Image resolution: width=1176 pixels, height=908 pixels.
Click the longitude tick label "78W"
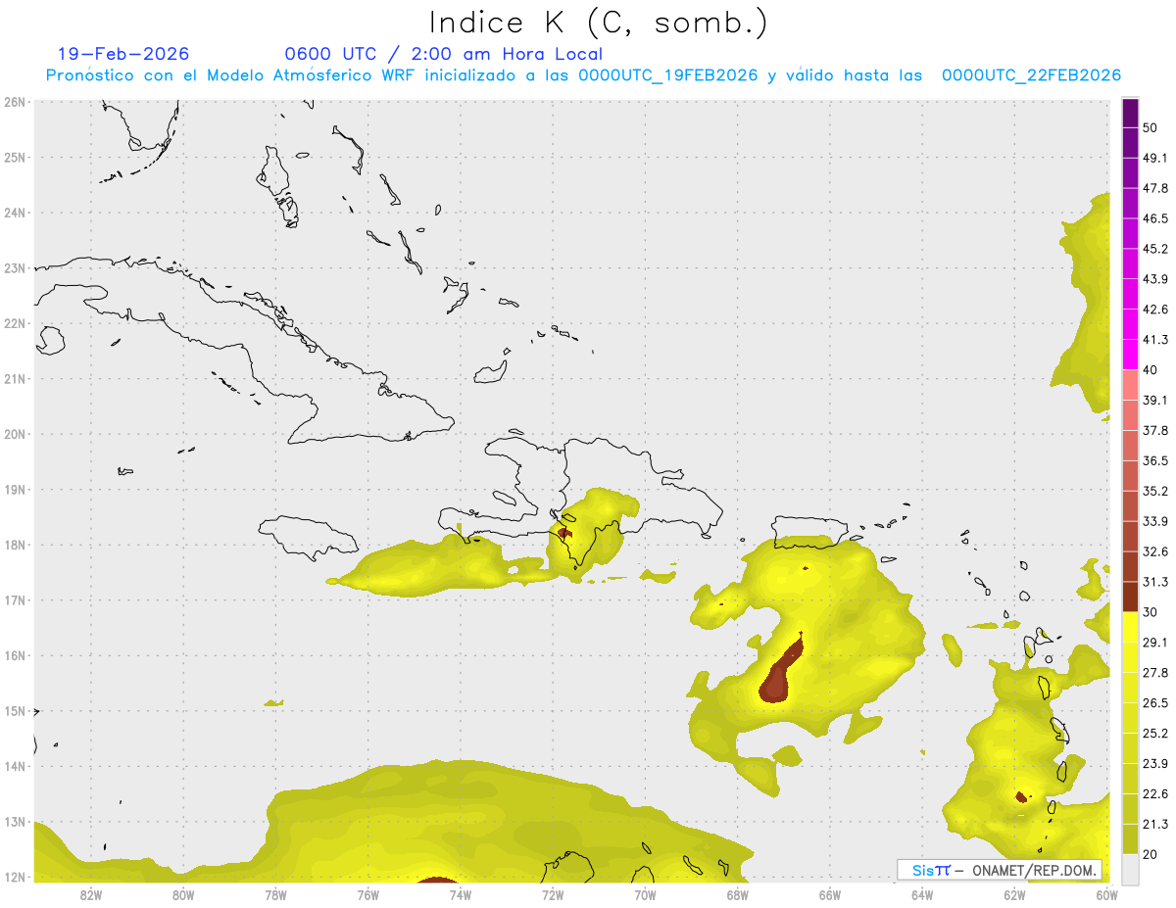[275, 895]
